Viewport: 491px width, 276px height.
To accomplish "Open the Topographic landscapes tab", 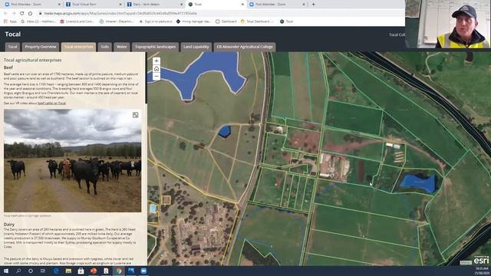I will 155,47.
